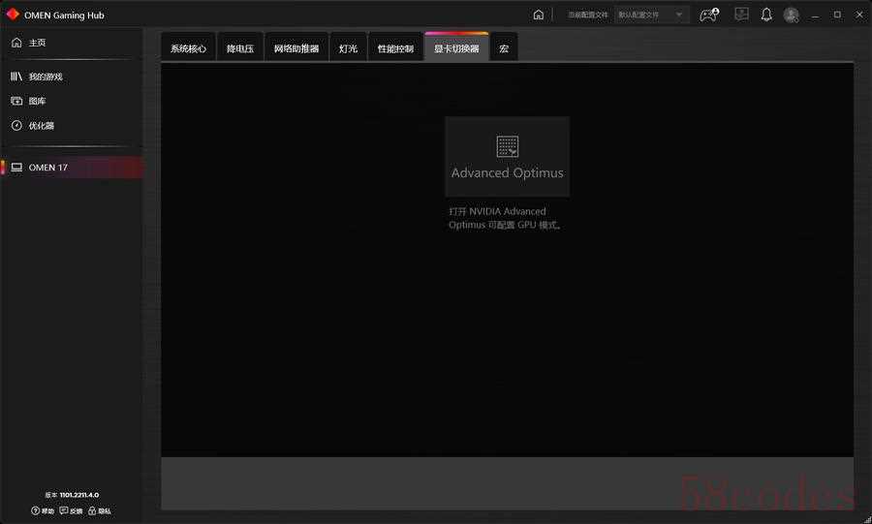This screenshot has width=872, height=524.
Task: Select the OMEN 17 device entry
Action: 47,168
